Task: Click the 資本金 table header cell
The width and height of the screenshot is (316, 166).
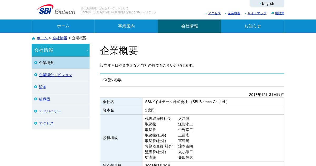Action: 121,110
